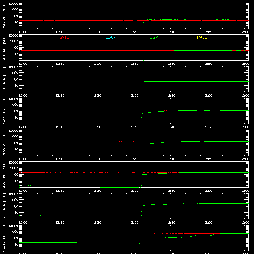Viewport: 254px width, 254px height.
Task: Select the 410 MHz [SFU] axis title
Action: coord(4,47)
